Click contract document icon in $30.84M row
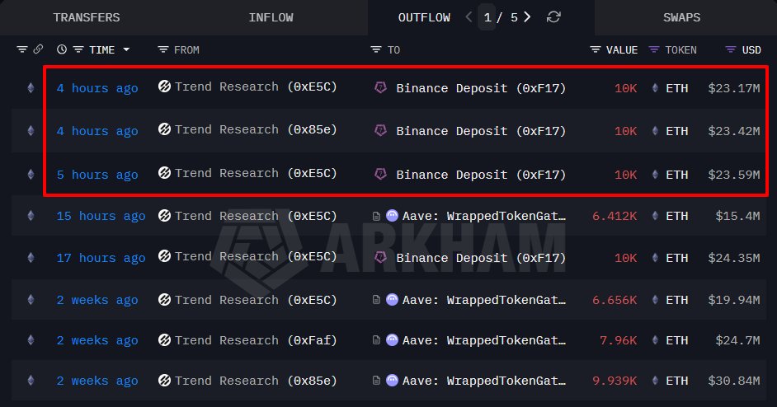Screen dimensions: 777x407 pyautogui.click(x=377, y=381)
